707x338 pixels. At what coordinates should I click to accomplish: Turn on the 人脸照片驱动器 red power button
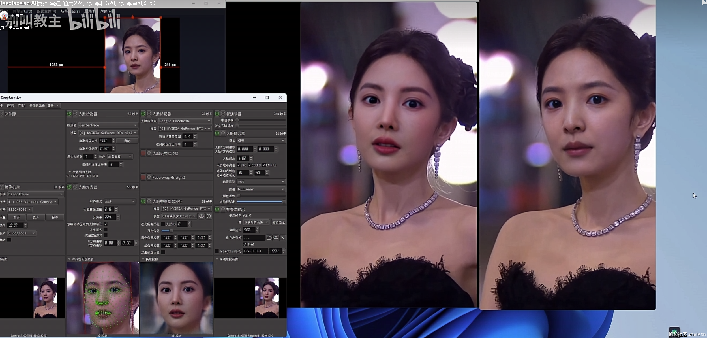(143, 153)
